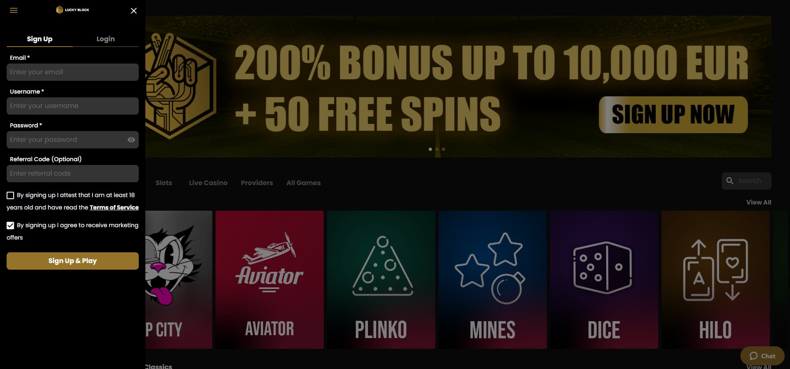Viewport: 790px width, 369px height.
Task: Uncheck the marketing offers checkbox
Action: point(10,226)
